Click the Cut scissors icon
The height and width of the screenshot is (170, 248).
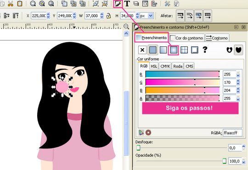point(11,4)
